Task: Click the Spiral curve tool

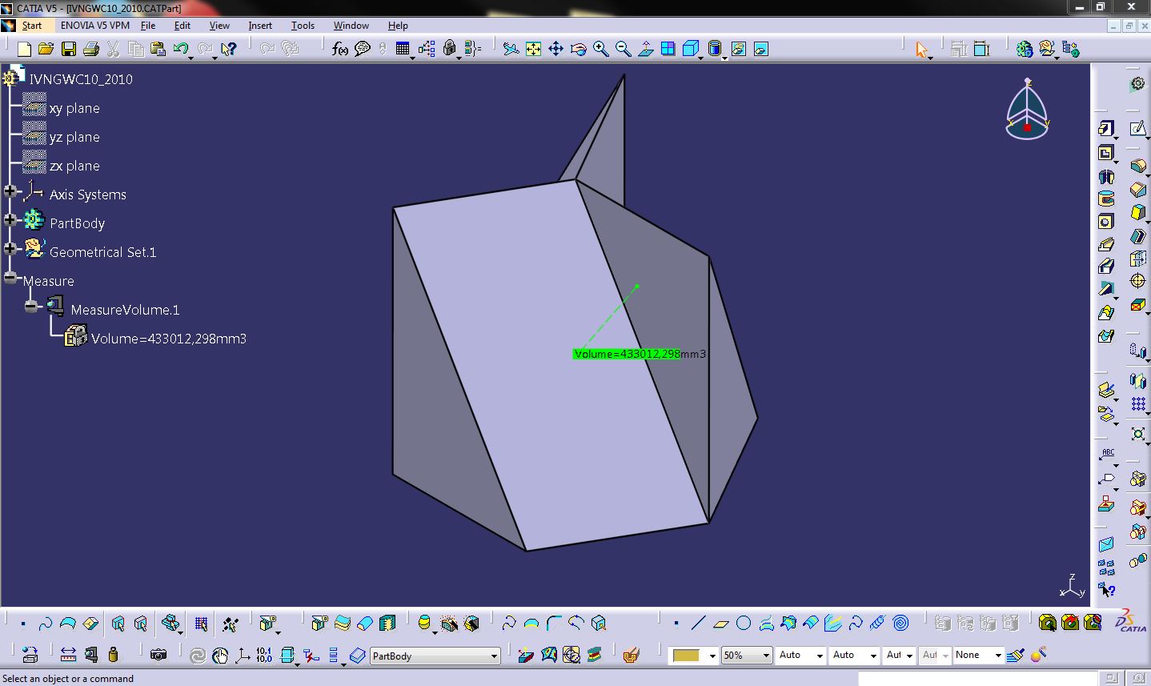Action: click(900, 623)
